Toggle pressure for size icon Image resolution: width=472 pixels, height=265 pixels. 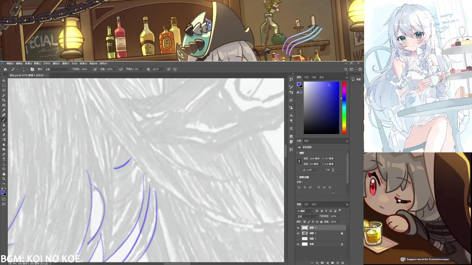click(169, 69)
